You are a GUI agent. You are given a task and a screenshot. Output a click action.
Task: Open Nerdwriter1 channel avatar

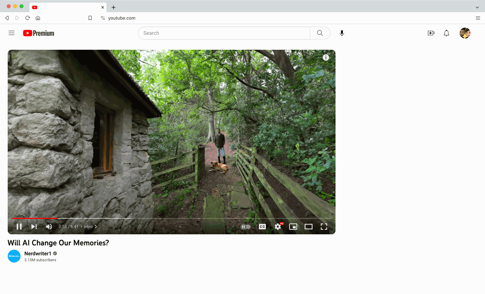14,256
